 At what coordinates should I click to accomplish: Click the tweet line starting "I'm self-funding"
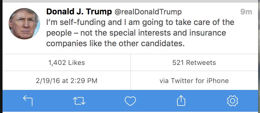tap(140, 22)
